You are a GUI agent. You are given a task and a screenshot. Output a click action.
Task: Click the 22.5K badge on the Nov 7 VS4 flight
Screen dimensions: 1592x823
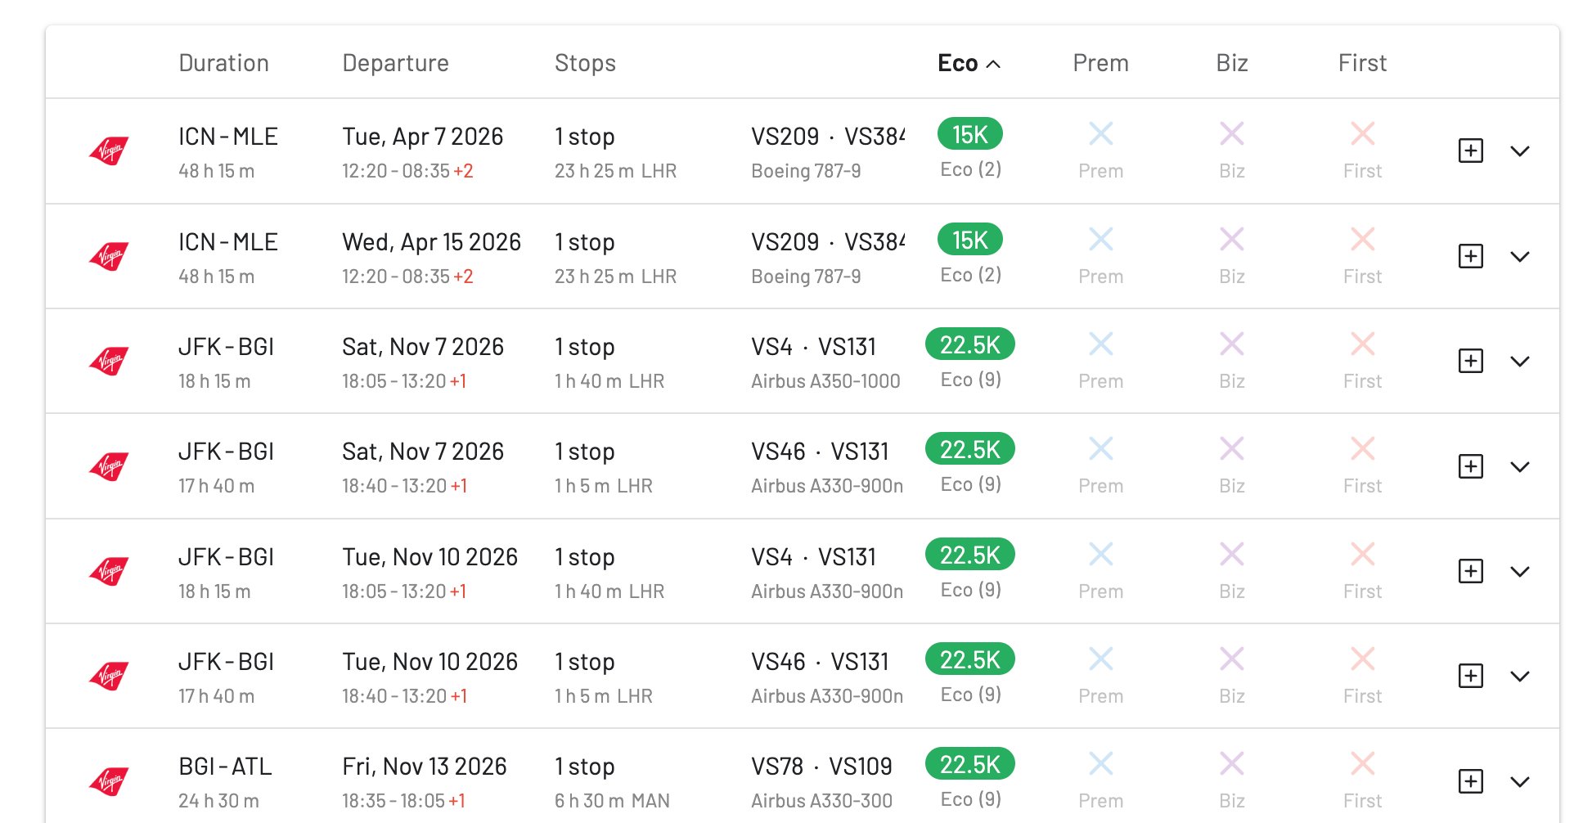969,344
